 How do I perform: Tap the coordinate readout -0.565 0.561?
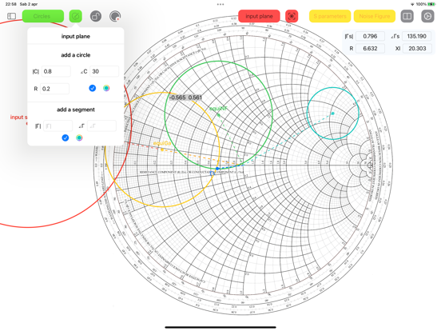pyautogui.click(x=185, y=98)
